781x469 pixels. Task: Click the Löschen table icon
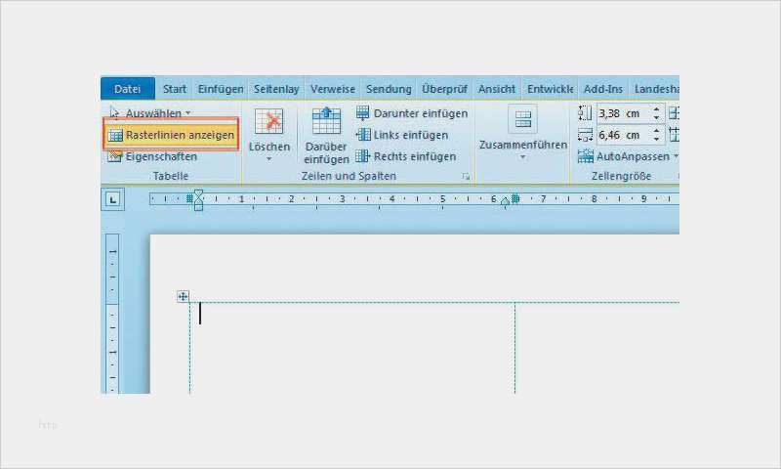[269, 121]
